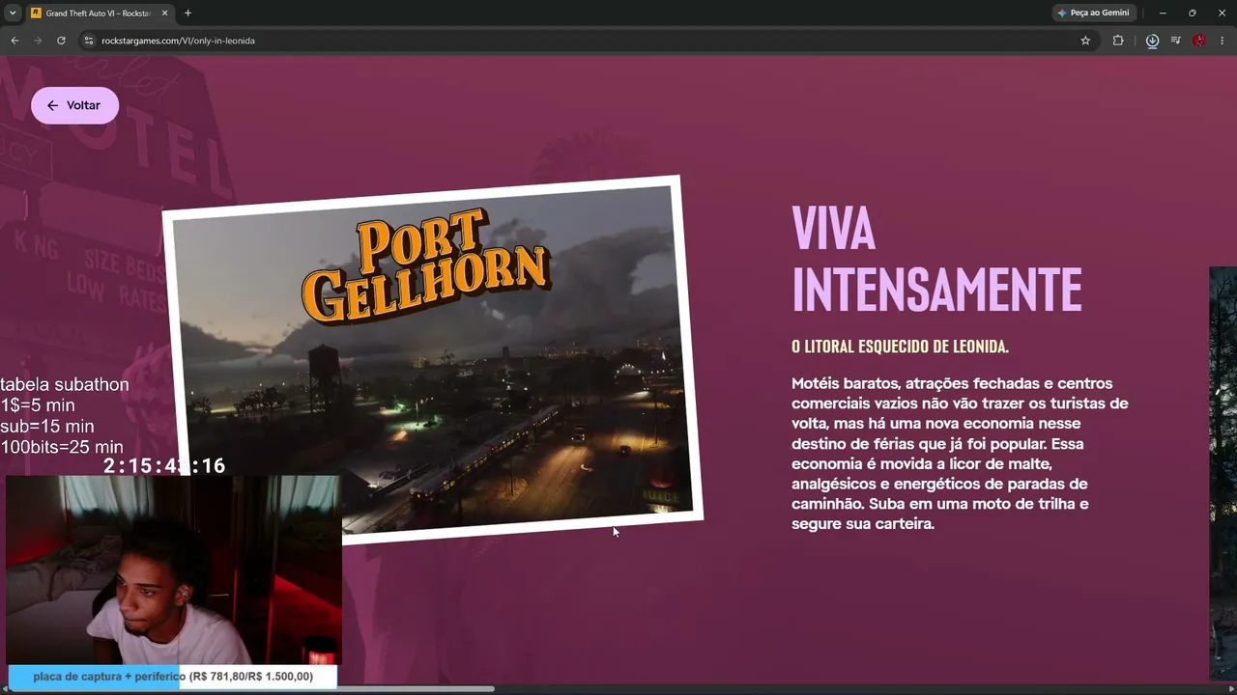Click the streamer webcam overlay

click(x=174, y=570)
